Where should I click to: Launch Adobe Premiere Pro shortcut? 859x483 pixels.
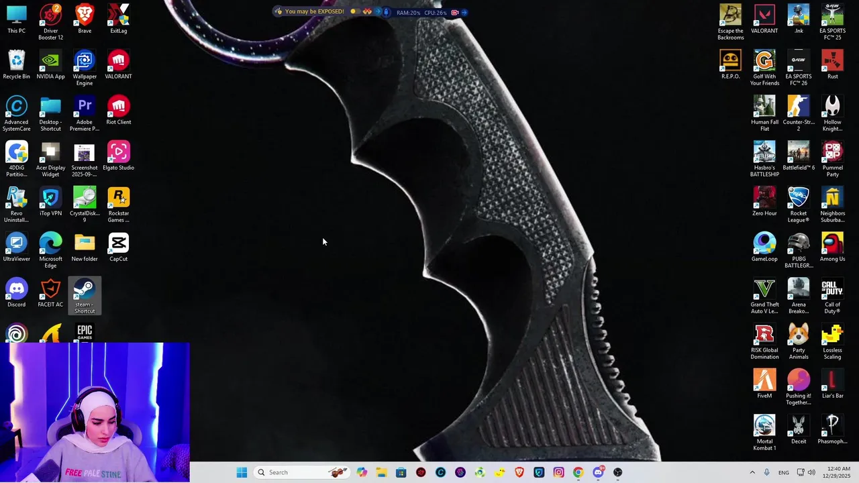pyautogui.click(x=85, y=113)
